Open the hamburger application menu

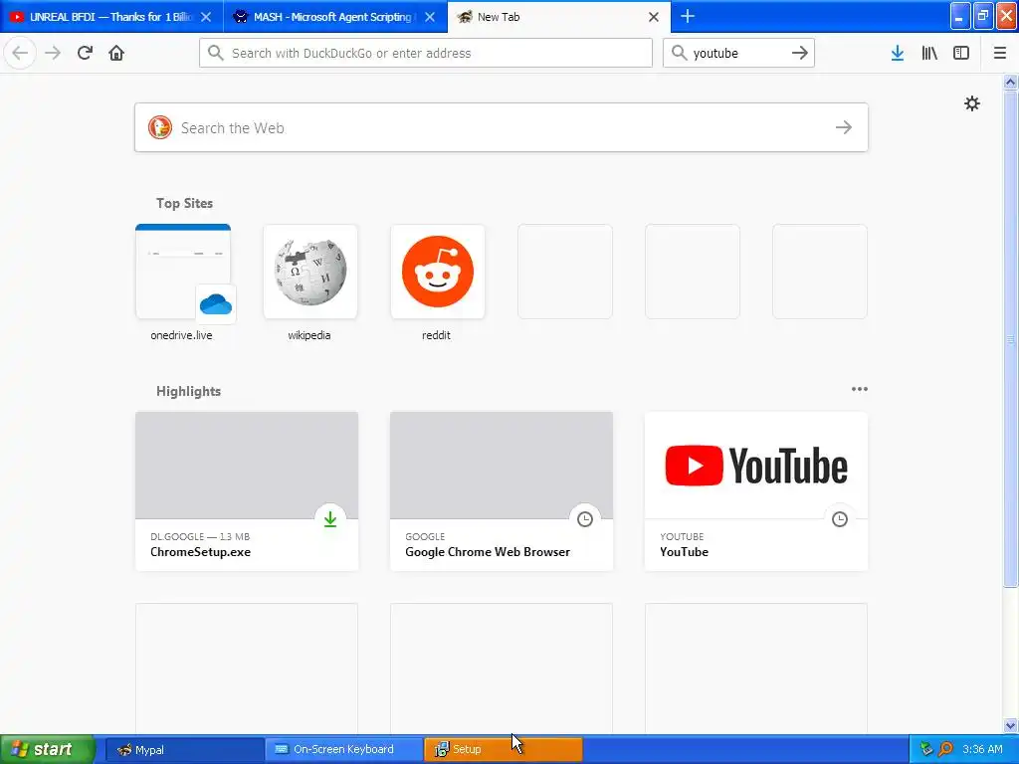1000,53
